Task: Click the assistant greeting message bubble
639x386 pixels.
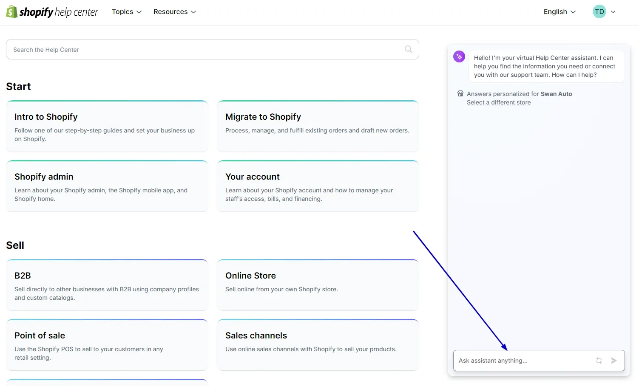Action: pos(547,66)
